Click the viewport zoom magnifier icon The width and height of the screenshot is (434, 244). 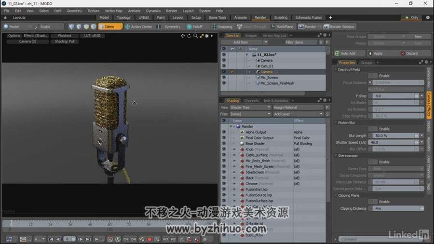point(195,36)
